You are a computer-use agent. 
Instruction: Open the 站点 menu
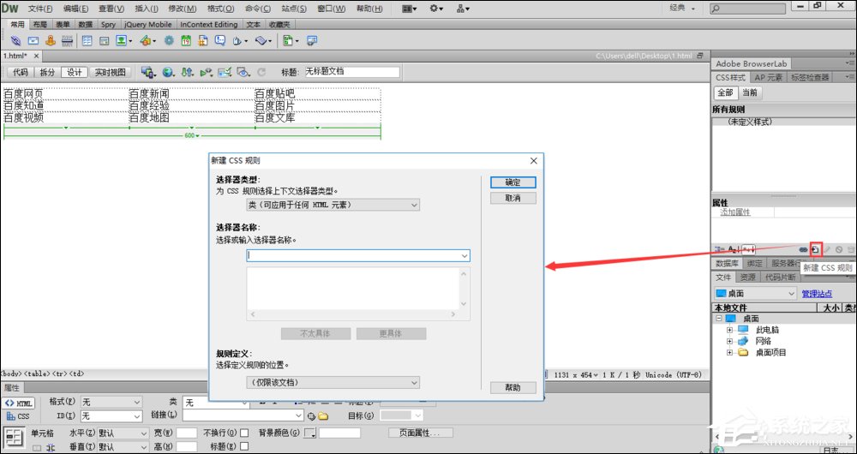294,9
